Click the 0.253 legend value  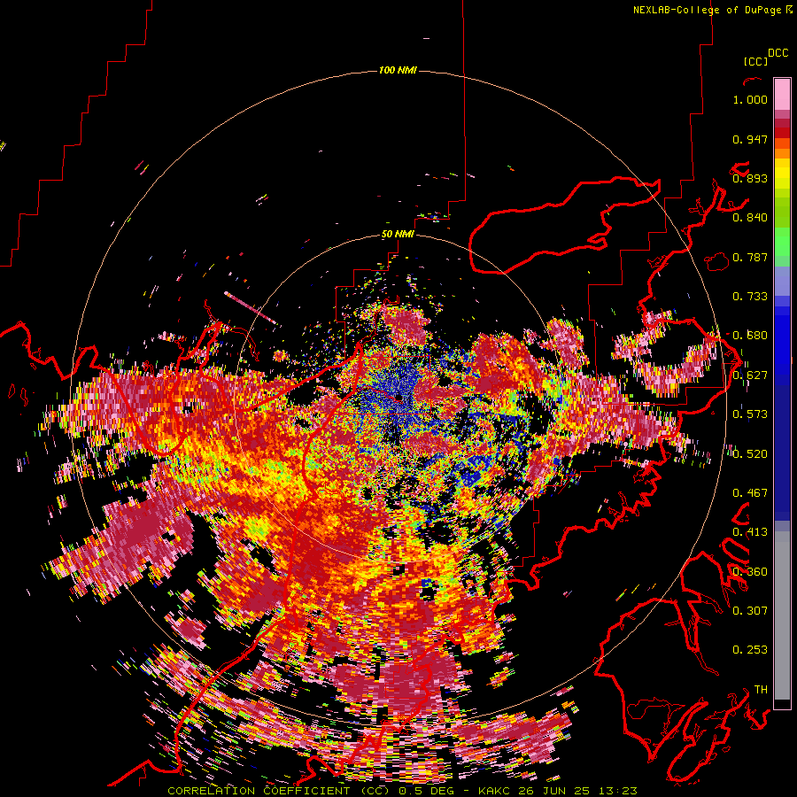[x=750, y=650]
